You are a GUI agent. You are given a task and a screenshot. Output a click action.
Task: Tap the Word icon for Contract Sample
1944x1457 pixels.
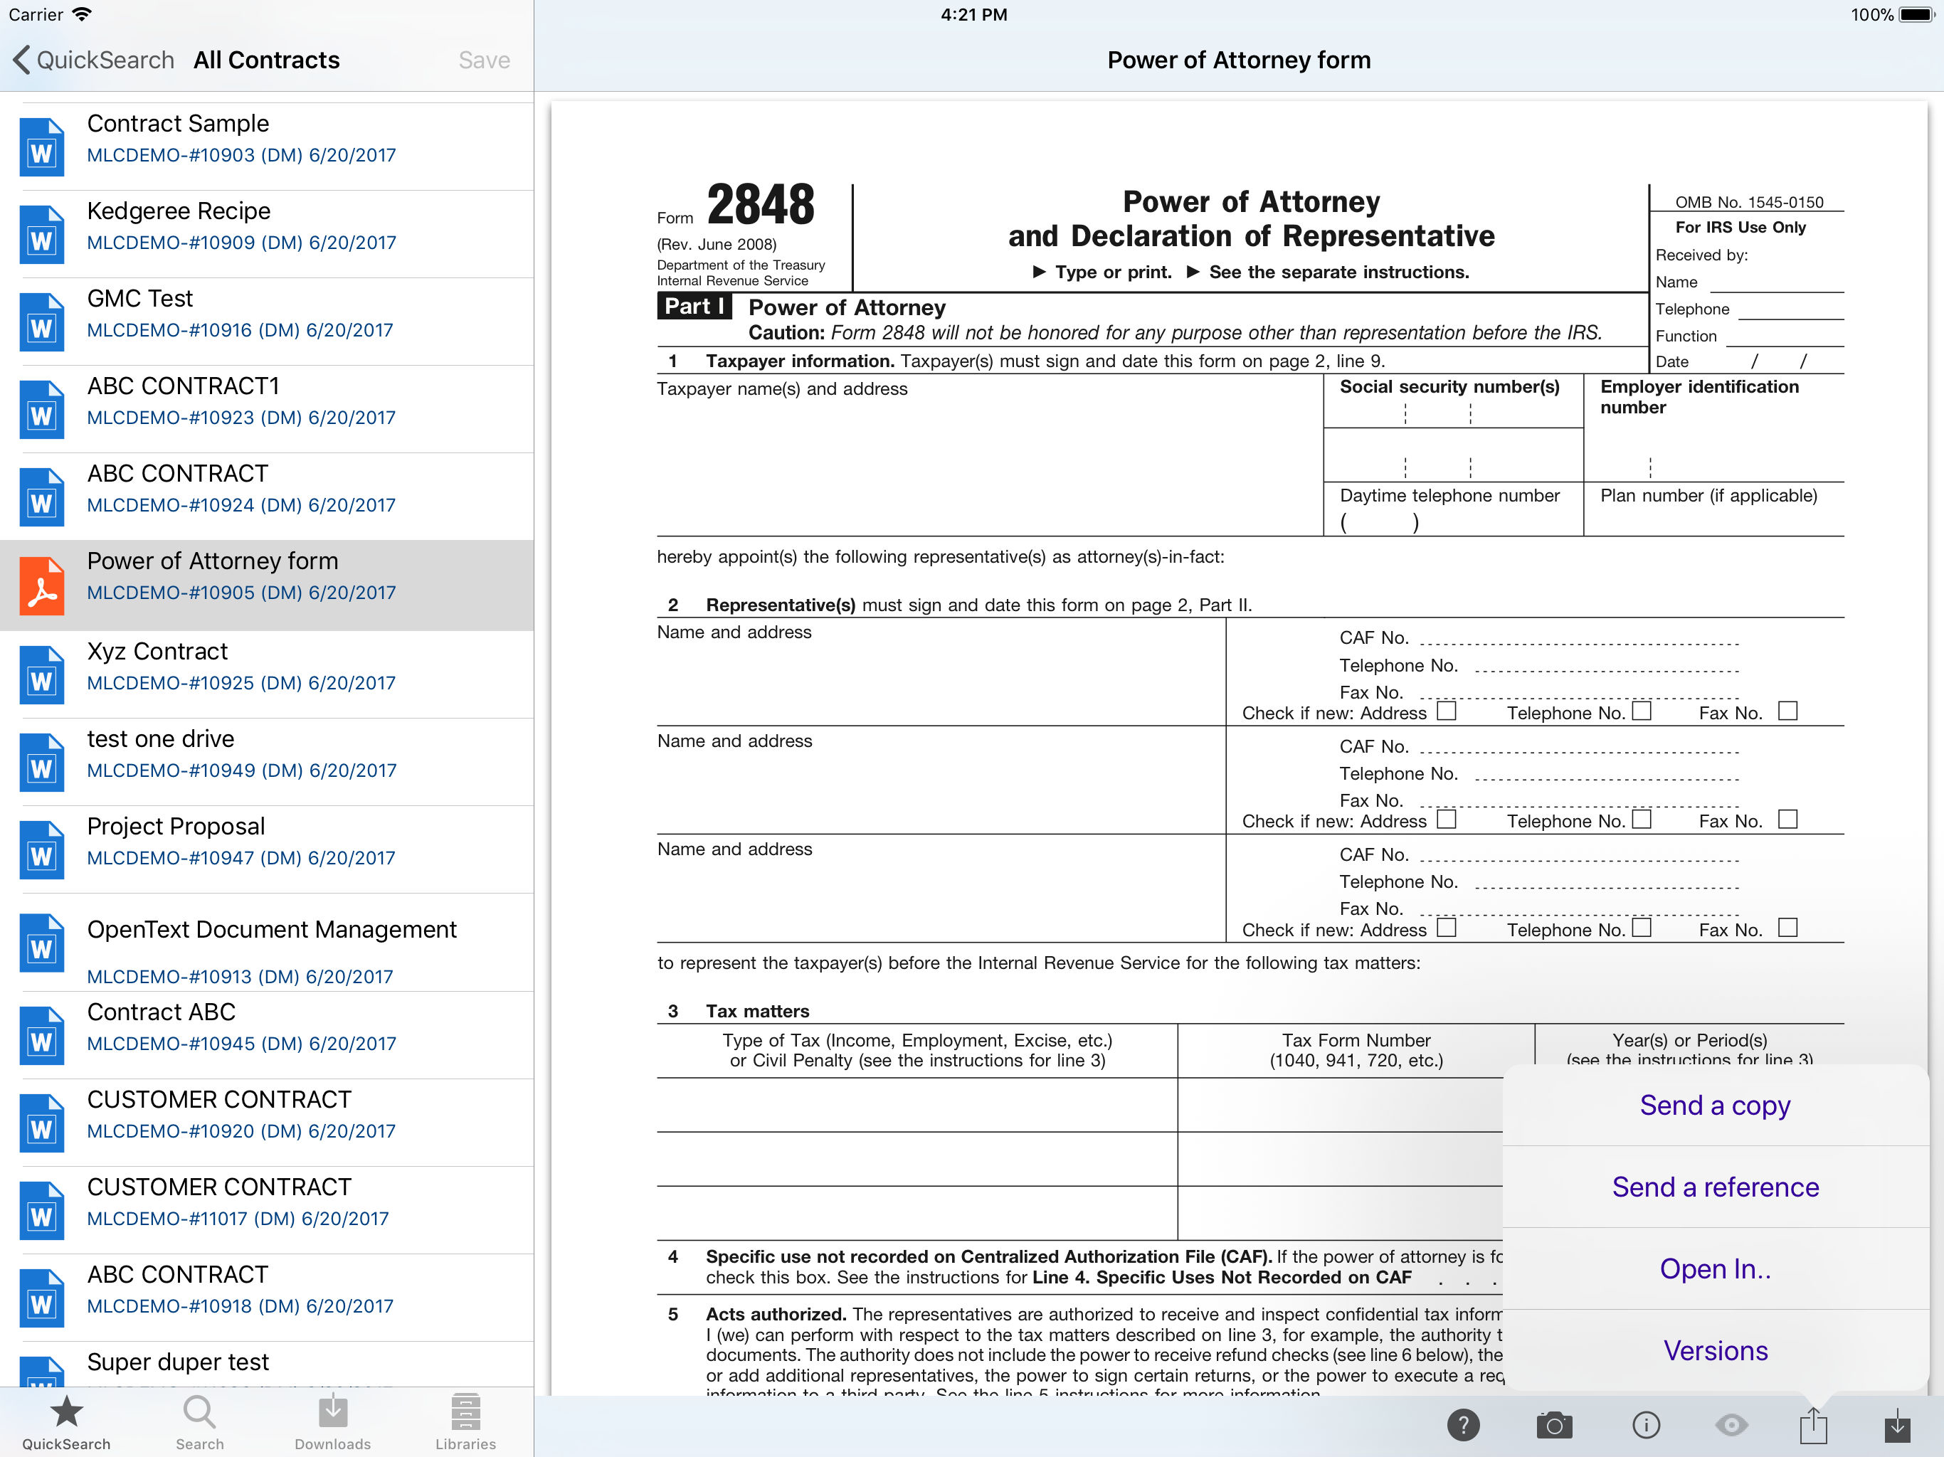coord(41,147)
